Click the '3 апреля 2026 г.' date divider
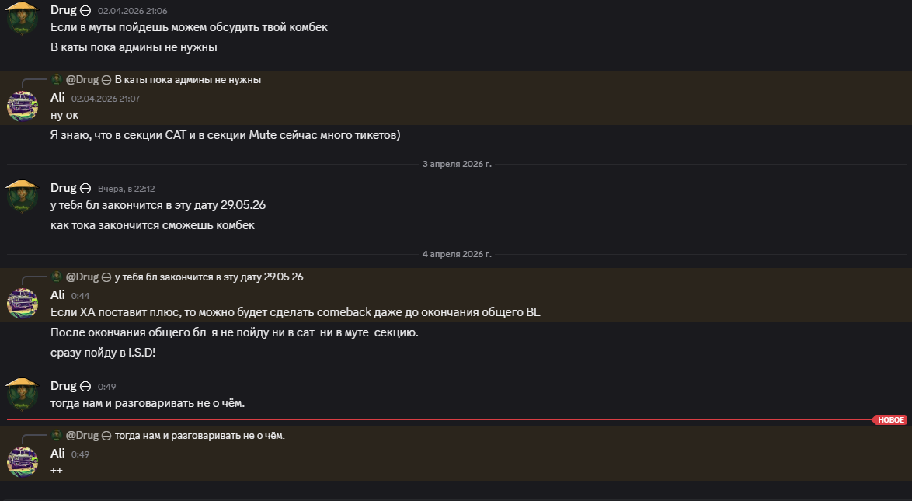Screen dimensions: 912x501 click(457, 165)
